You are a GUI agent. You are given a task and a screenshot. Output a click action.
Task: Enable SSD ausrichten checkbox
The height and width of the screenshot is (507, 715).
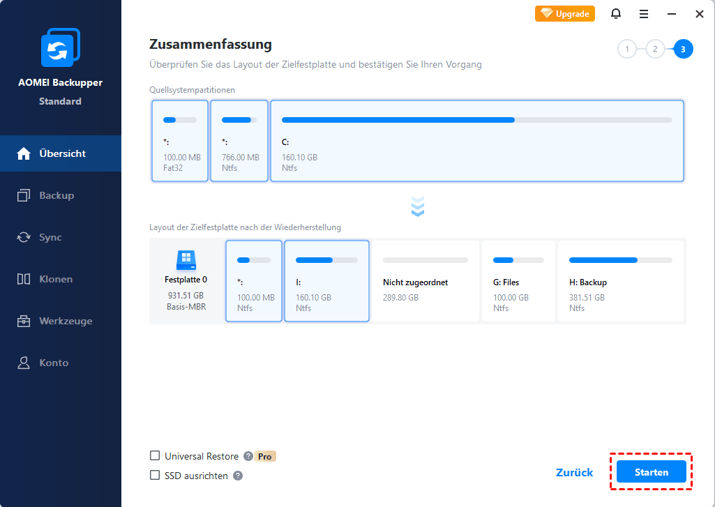click(x=155, y=476)
